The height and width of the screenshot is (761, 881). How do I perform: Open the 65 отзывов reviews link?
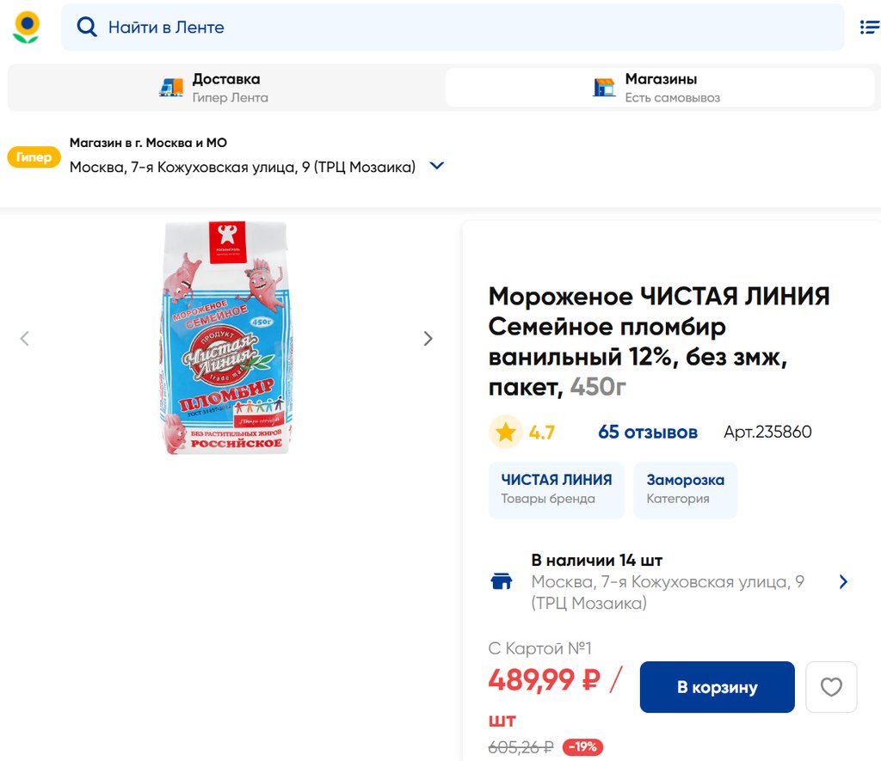point(647,432)
